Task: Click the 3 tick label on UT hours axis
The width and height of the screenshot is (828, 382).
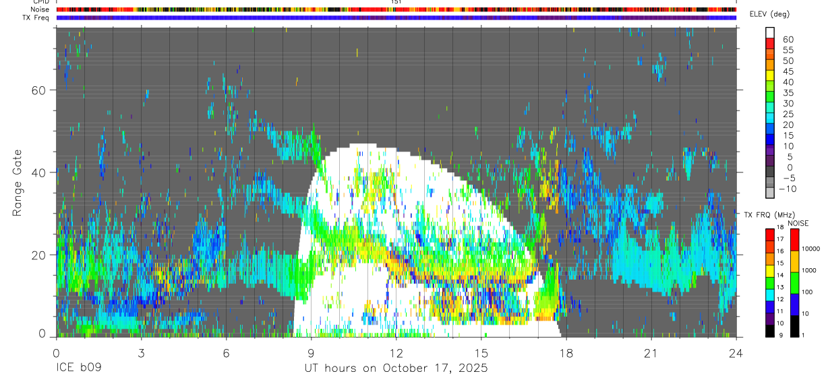Action: tap(141, 354)
